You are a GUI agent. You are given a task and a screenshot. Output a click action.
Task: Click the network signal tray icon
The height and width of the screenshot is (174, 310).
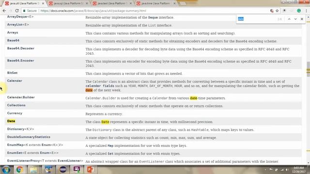[x=282, y=170]
